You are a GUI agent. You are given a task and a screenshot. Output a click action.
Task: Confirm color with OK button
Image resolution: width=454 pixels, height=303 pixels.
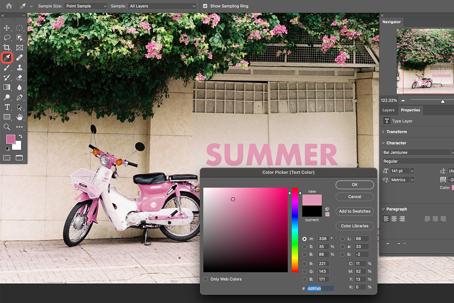[x=354, y=184]
